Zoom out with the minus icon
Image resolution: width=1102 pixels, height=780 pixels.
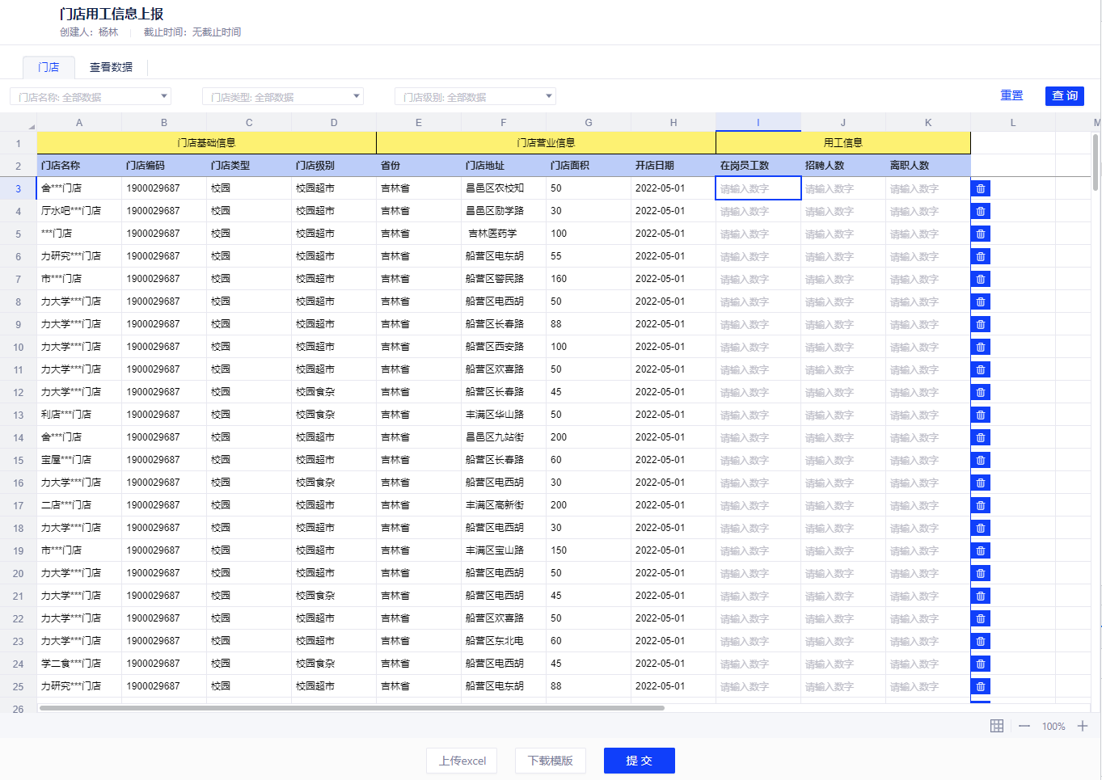[x=1024, y=726]
